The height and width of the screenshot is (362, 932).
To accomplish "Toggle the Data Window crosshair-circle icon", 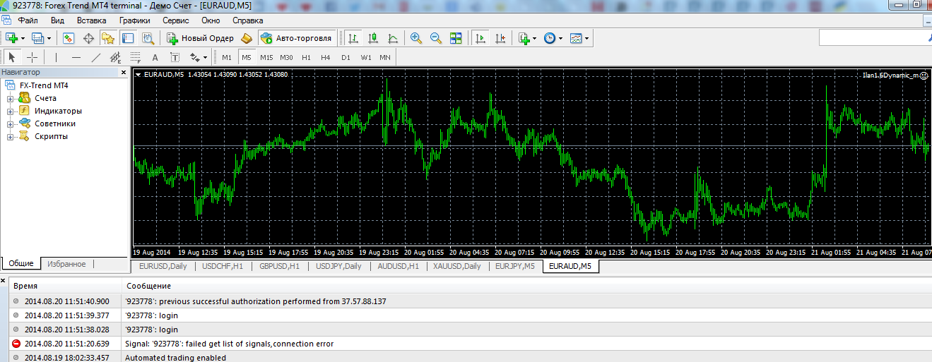I will click(89, 38).
